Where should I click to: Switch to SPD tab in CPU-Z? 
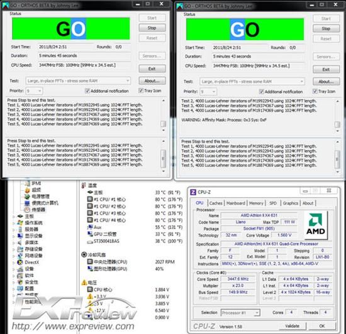273,203
